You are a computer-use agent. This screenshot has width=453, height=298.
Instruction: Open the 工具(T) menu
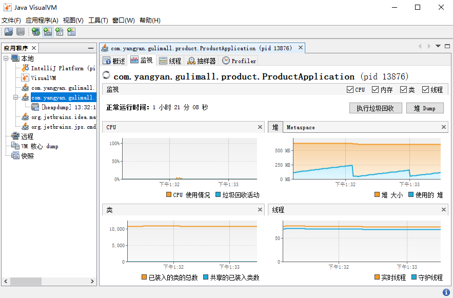(x=98, y=21)
